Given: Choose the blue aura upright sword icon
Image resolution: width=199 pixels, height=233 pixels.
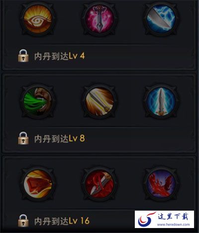Looking at the screenshot, I should tap(161, 101).
